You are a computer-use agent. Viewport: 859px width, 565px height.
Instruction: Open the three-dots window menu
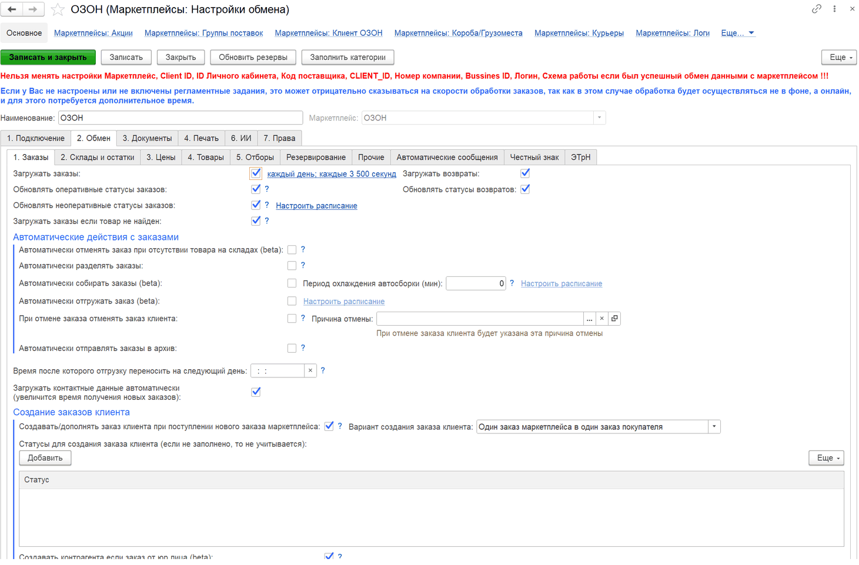pyautogui.click(x=834, y=9)
